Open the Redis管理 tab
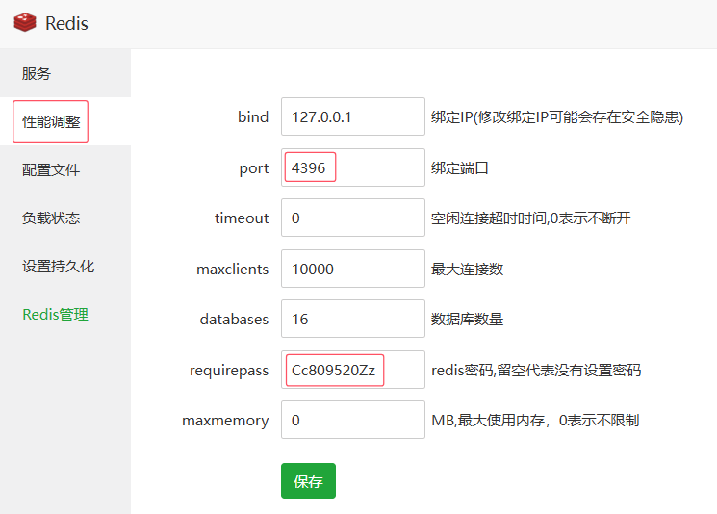Viewport: 717px width, 514px height. (x=55, y=315)
